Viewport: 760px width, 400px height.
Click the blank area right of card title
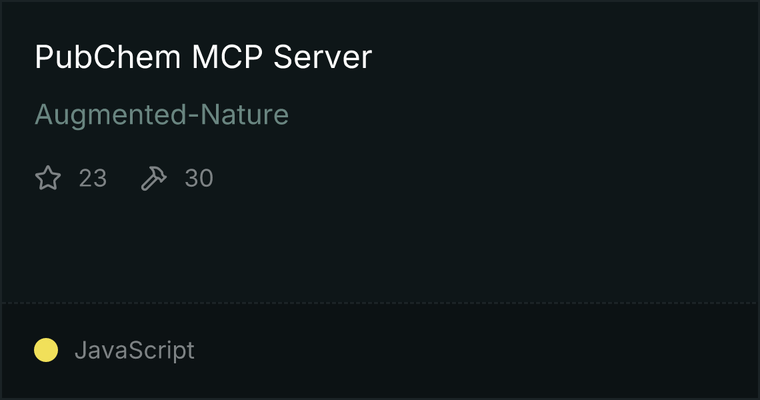point(562,57)
